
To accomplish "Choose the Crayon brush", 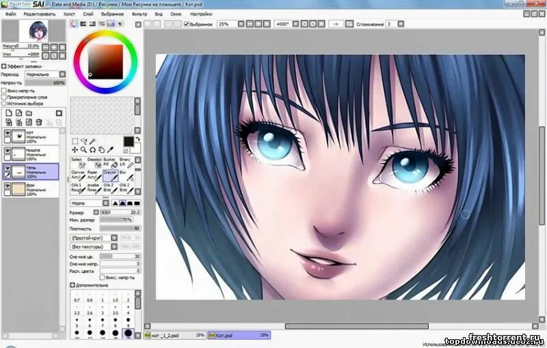I will 110,176.
